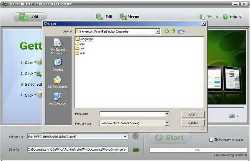Expand the File name dropdown arrow
The height and width of the screenshot is (161, 251).
click(167, 114)
